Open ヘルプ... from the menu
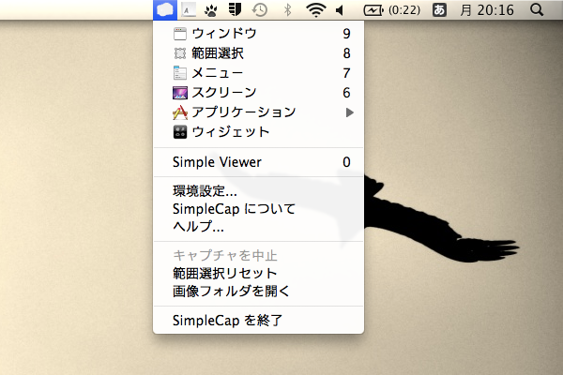 (x=259, y=227)
